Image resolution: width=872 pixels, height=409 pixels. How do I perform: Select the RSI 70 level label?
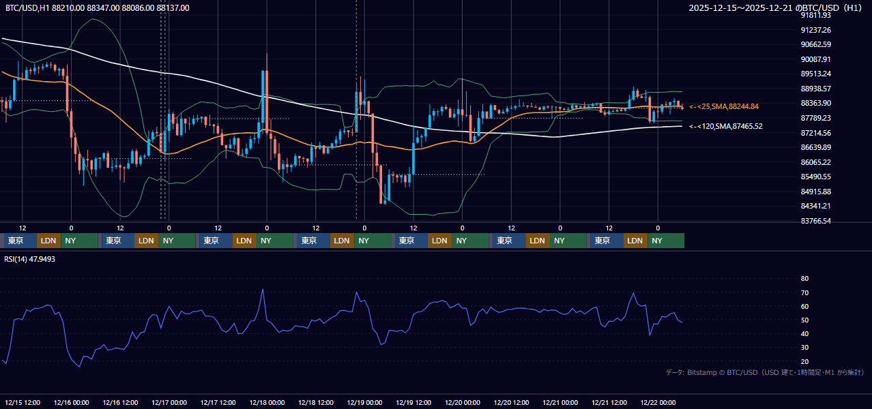coord(804,292)
